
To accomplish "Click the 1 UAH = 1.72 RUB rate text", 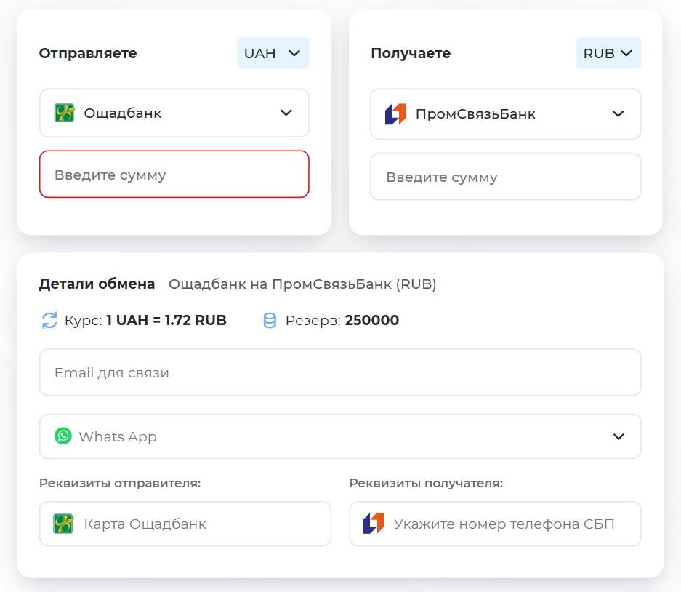I will point(166,321).
